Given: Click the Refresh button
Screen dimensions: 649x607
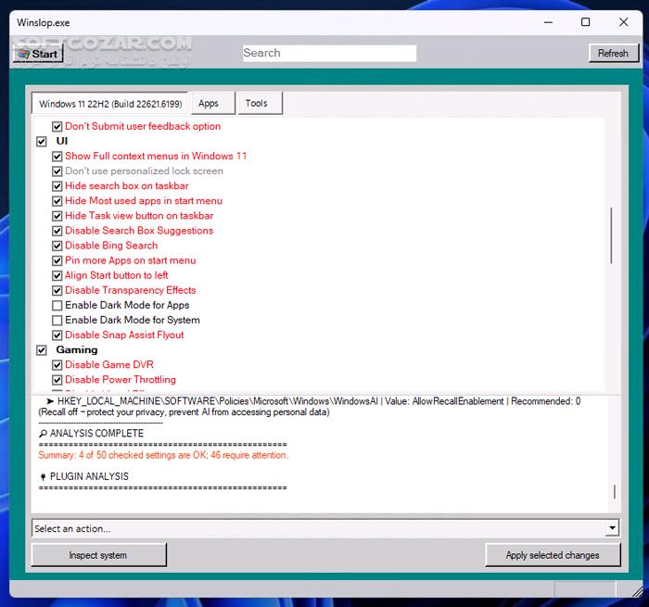Looking at the screenshot, I should pyautogui.click(x=613, y=54).
